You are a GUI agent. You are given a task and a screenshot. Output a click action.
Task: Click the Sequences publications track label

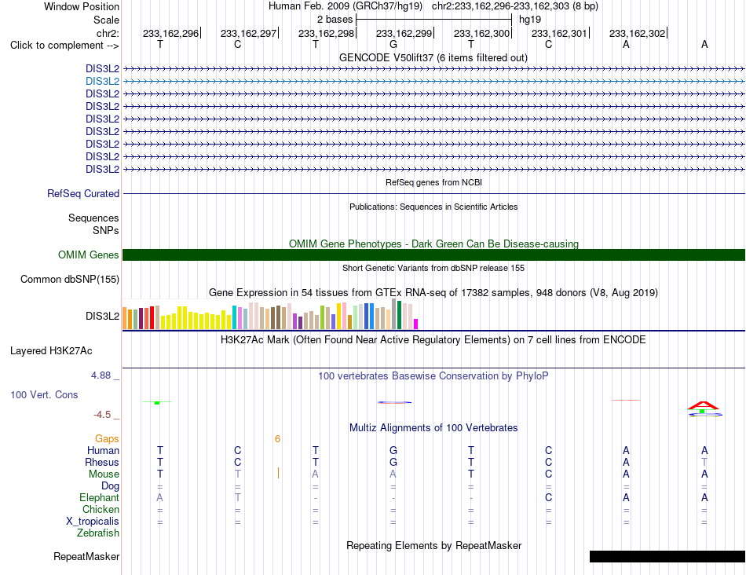click(93, 218)
